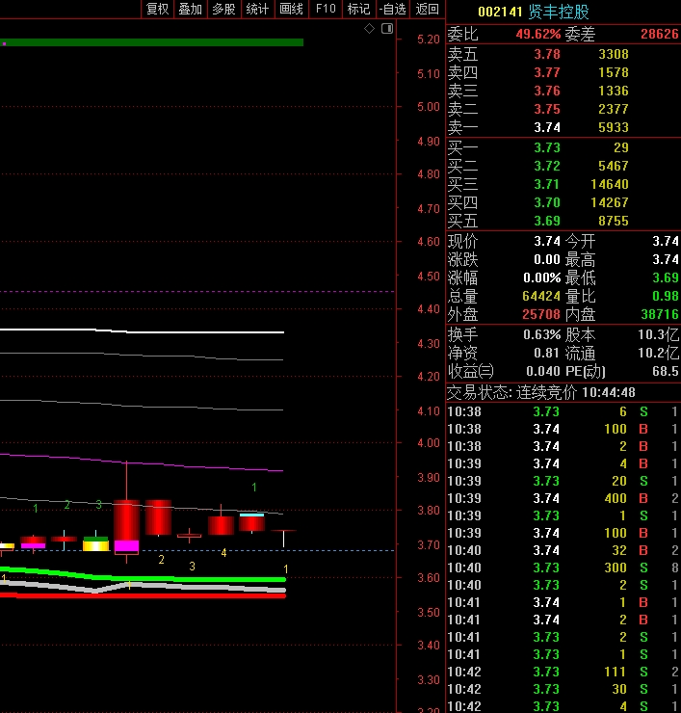Click 量比 value 0.98
The width and height of the screenshot is (681, 713).
click(x=665, y=296)
